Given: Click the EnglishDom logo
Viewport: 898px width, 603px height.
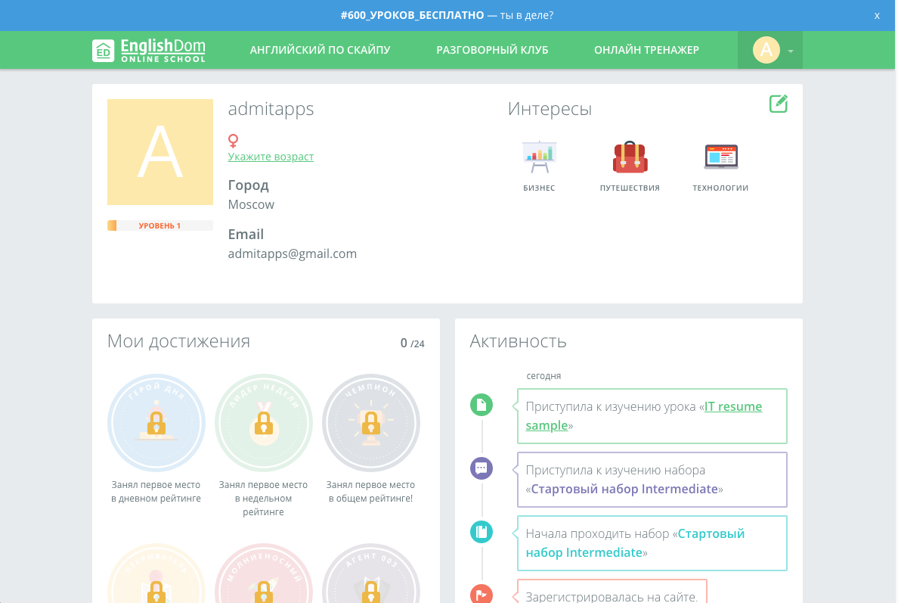Looking at the screenshot, I should click(148, 51).
